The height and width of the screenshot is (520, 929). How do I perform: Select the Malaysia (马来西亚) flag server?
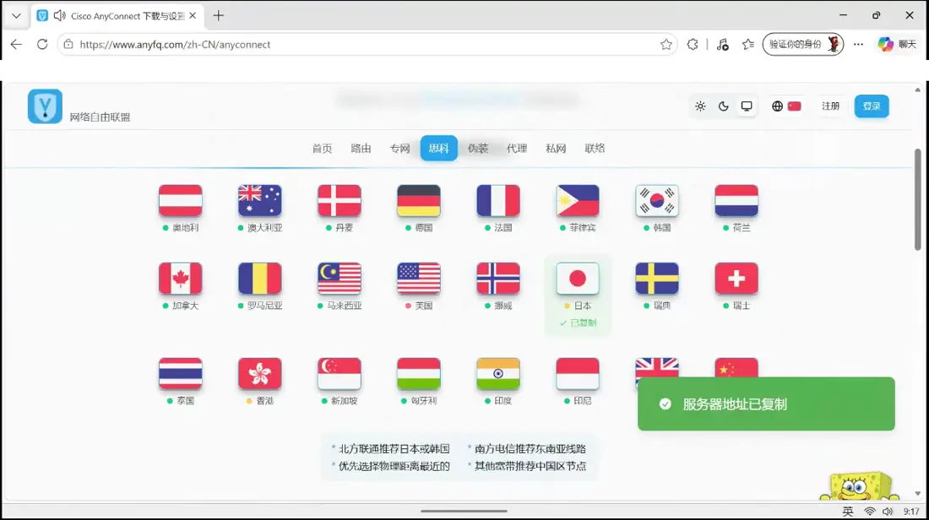pyautogui.click(x=340, y=279)
